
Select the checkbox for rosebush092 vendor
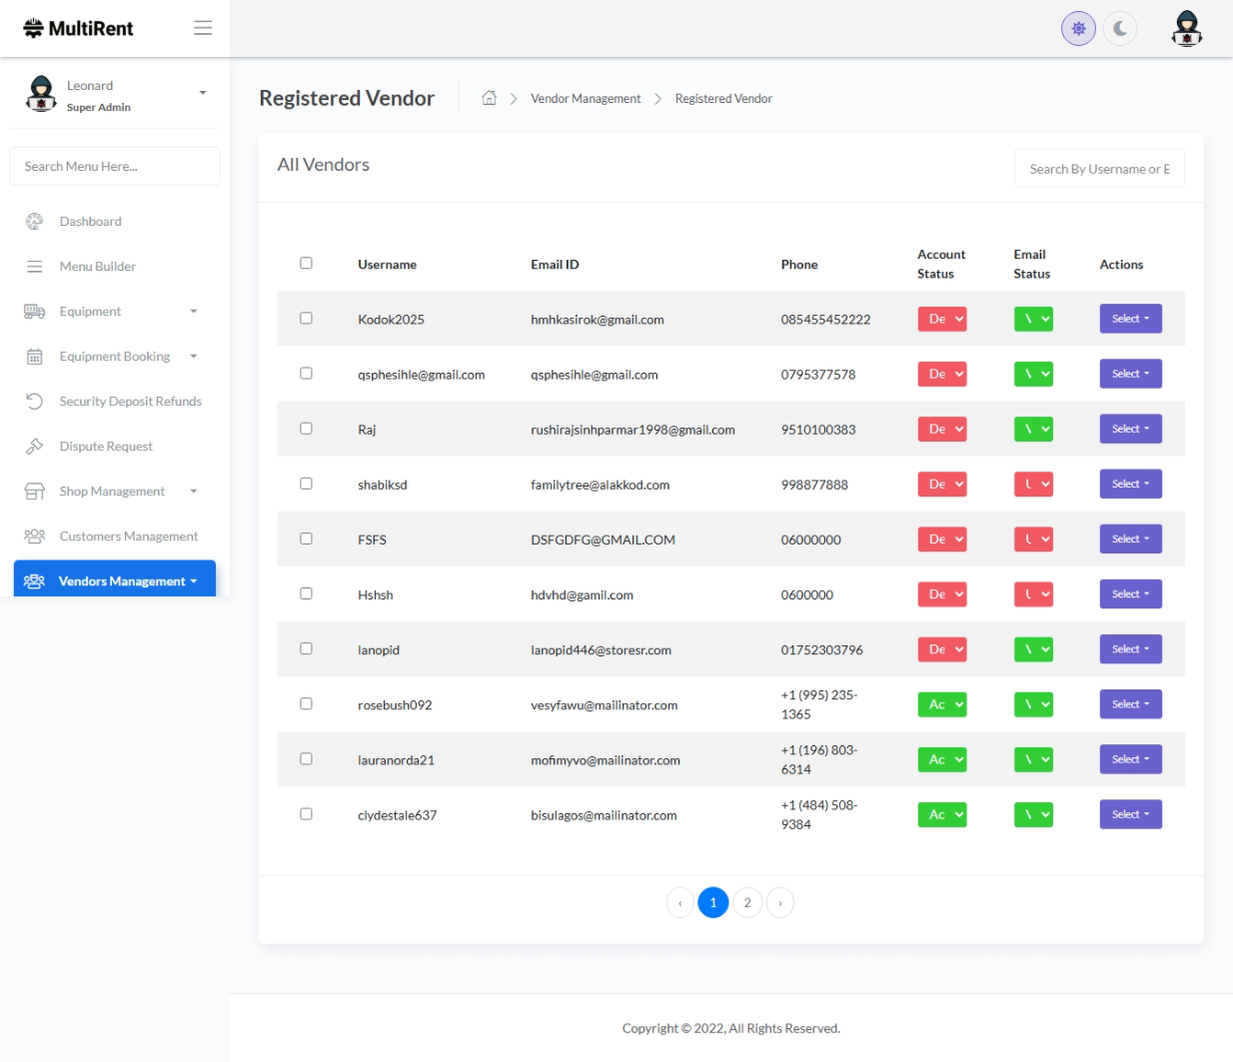click(306, 704)
